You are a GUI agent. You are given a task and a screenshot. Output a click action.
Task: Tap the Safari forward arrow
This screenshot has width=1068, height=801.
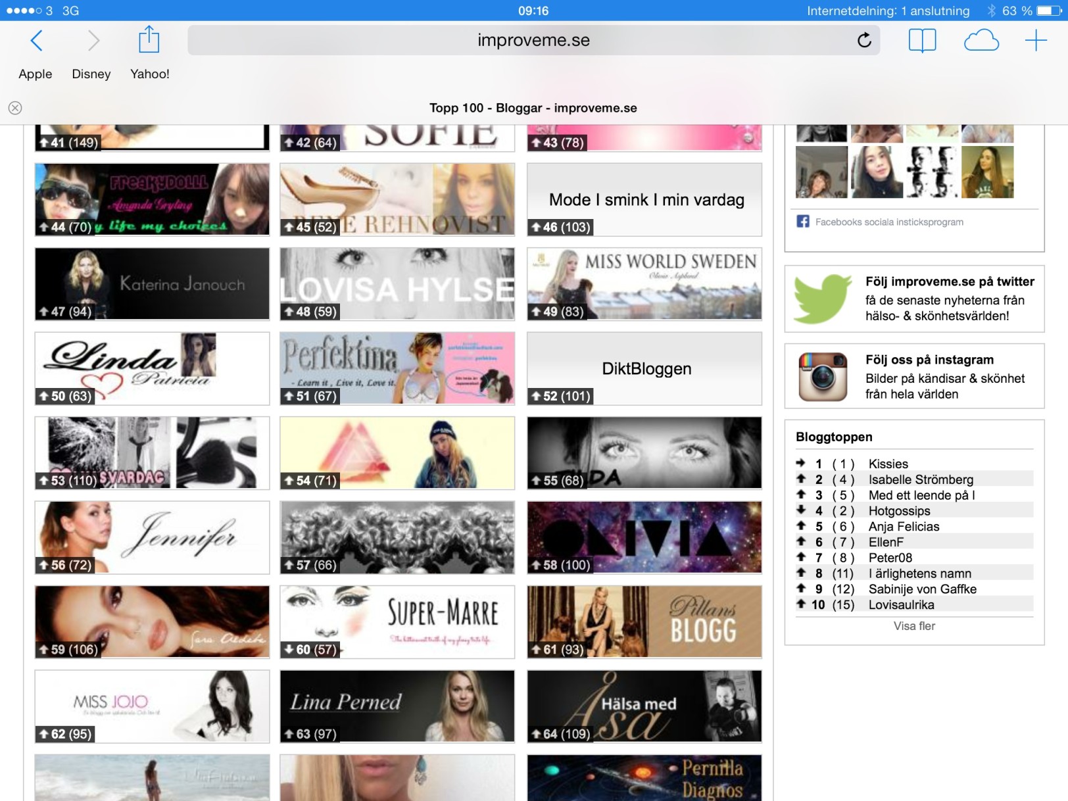(93, 41)
